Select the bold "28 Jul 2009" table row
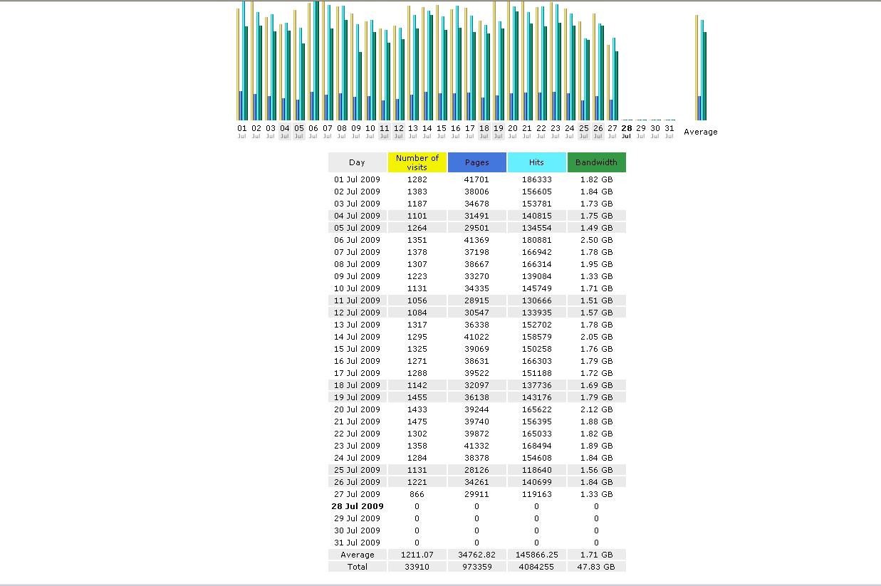881x586 pixels. 358,506
